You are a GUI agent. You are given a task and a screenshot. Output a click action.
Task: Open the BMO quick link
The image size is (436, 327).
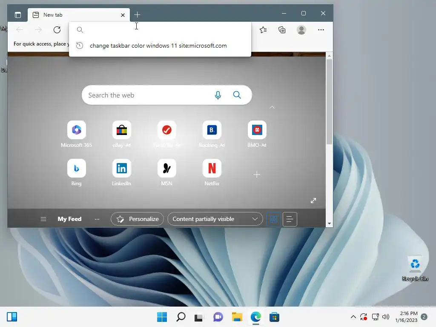pos(257,134)
